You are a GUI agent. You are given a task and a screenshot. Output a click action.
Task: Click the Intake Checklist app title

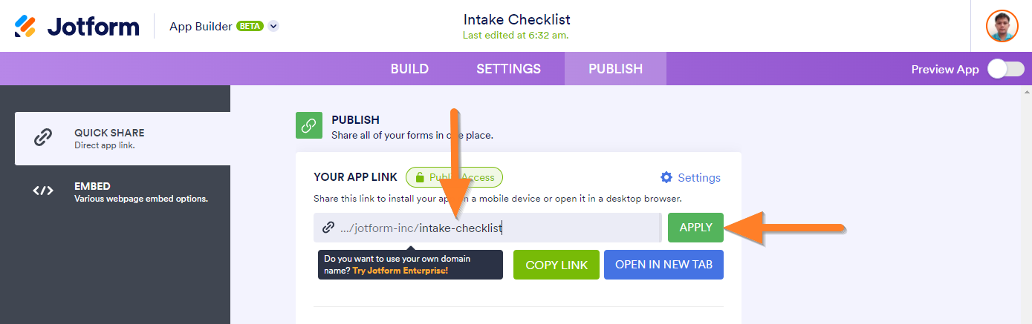click(516, 19)
